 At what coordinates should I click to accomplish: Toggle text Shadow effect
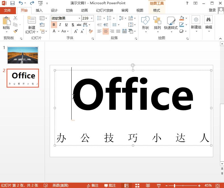click(x=73, y=25)
